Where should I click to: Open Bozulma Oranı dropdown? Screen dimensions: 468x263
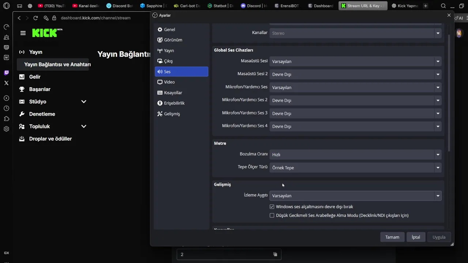(x=355, y=155)
